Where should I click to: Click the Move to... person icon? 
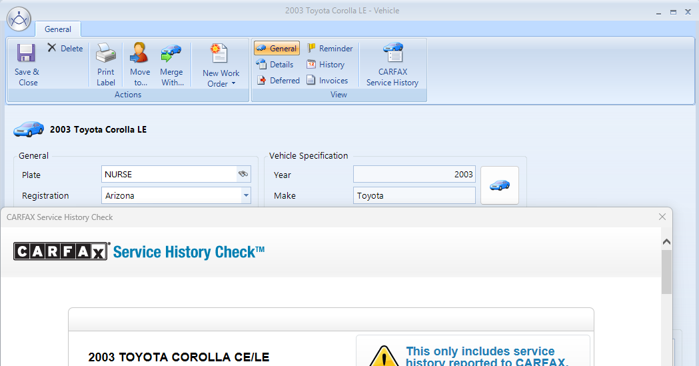[x=139, y=53]
